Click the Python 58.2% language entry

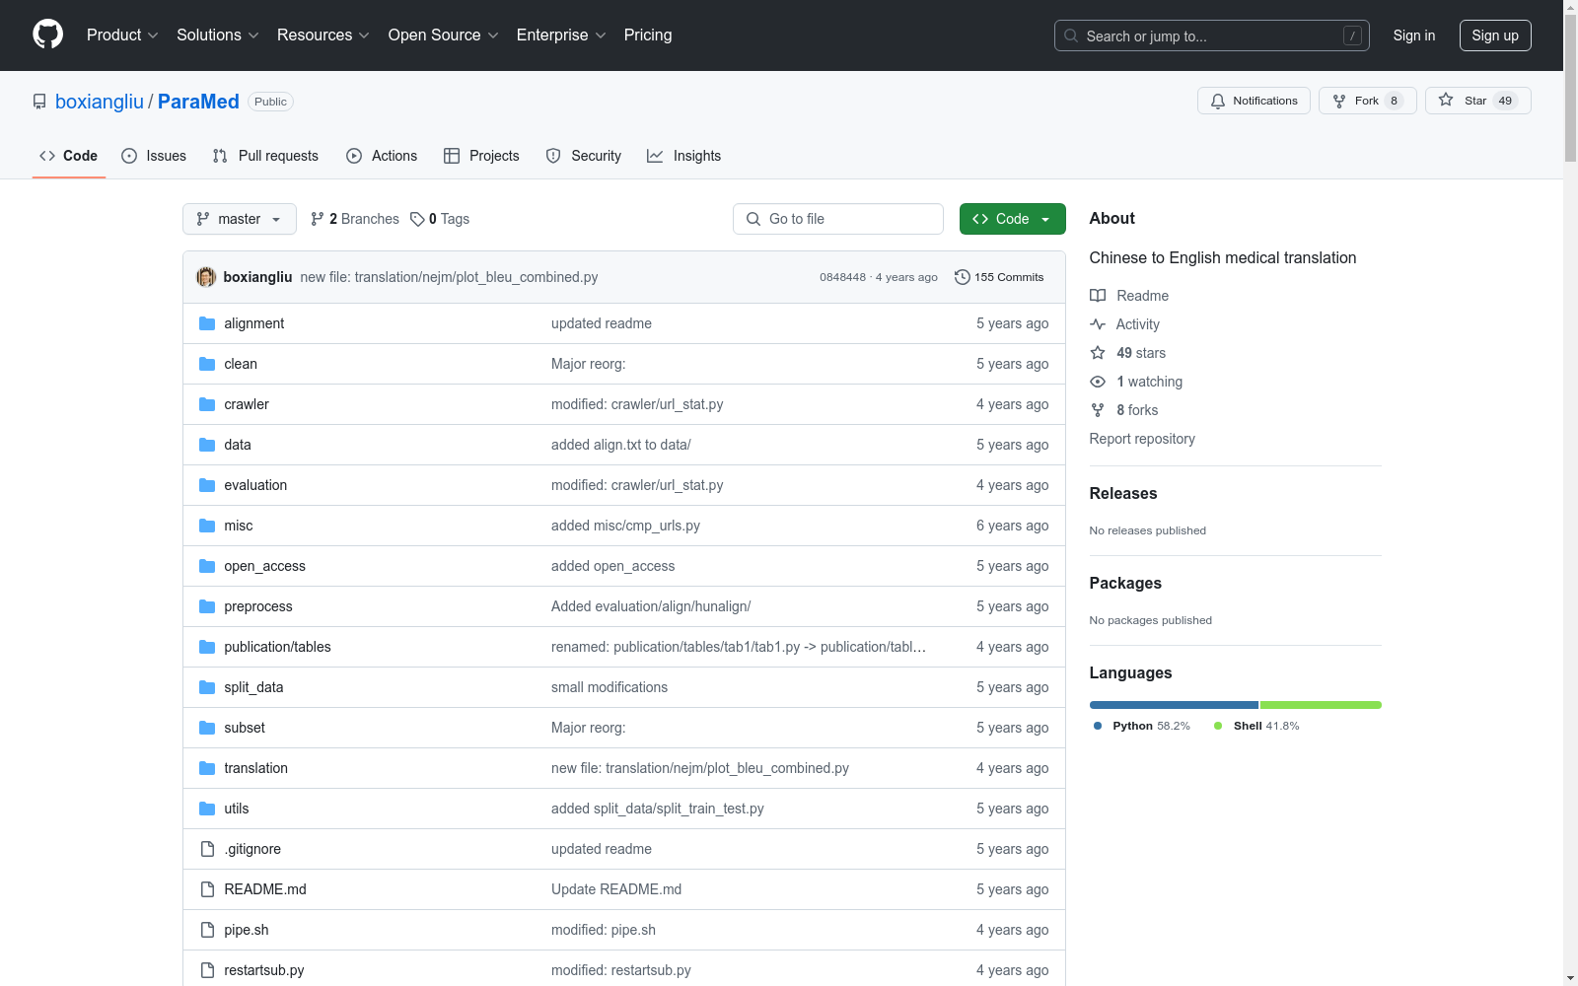coord(1142,726)
